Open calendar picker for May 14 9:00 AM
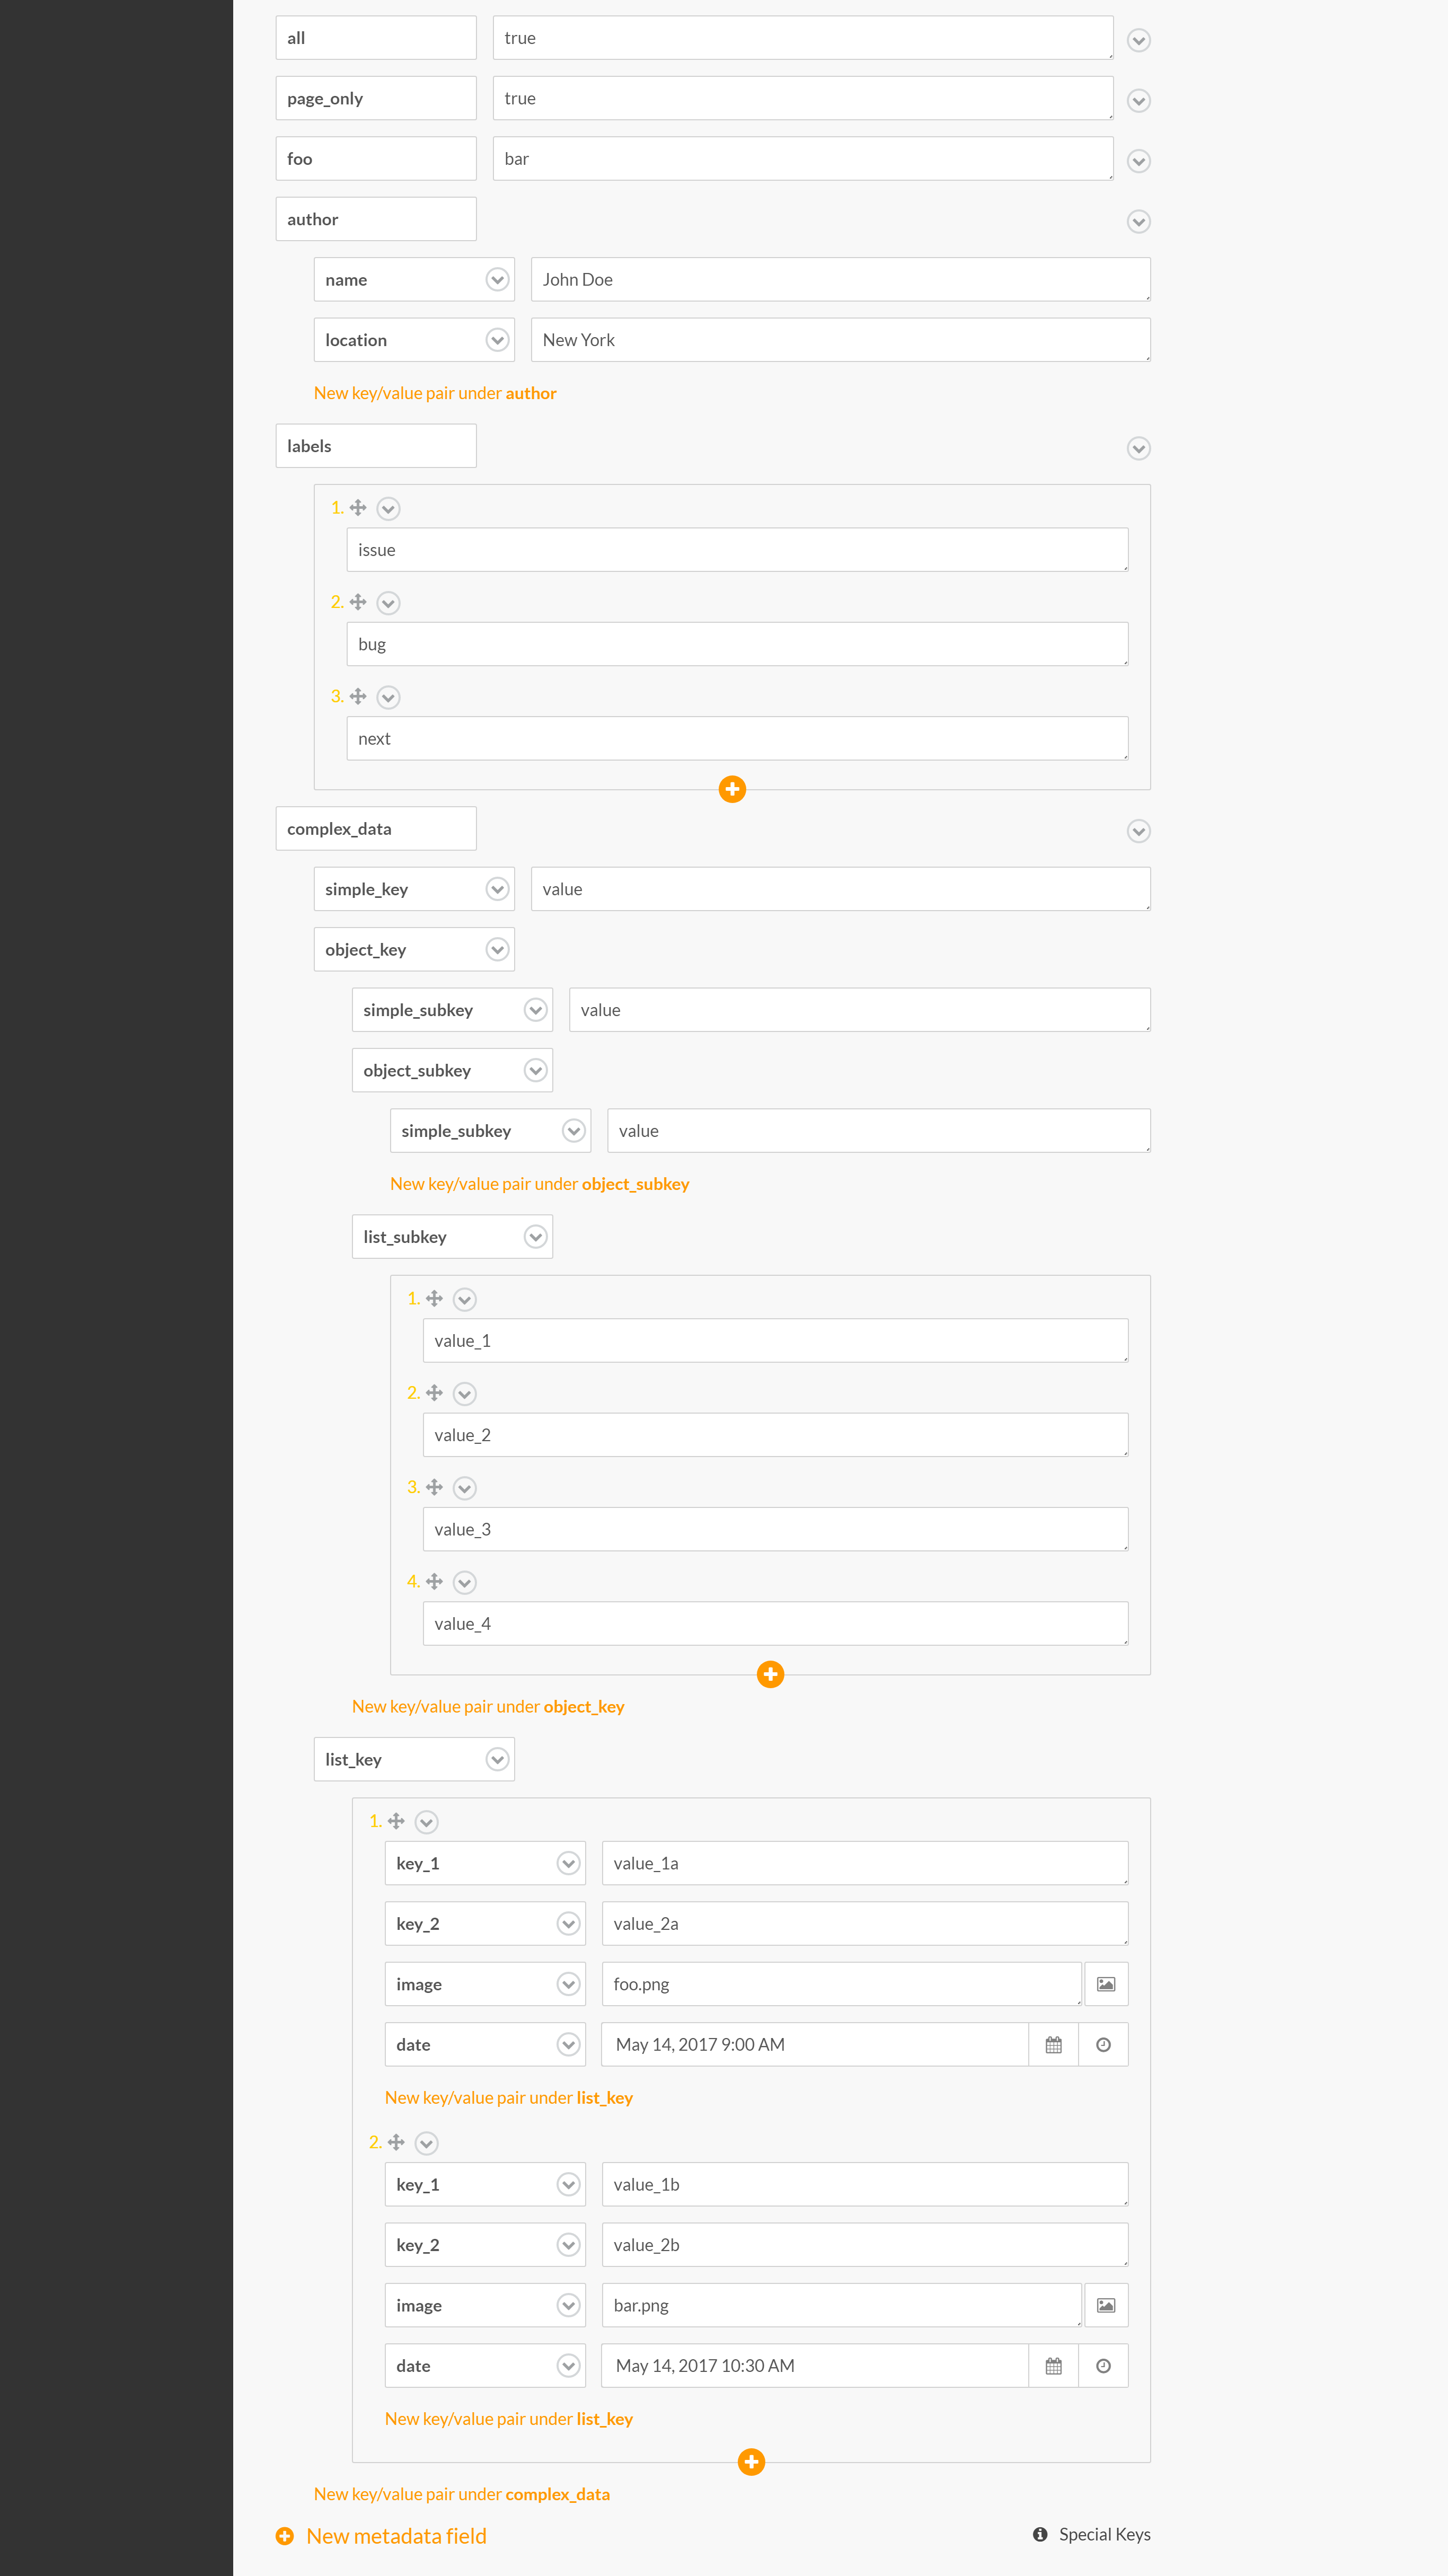The width and height of the screenshot is (1448, 2576). tap(1053, 2045)
